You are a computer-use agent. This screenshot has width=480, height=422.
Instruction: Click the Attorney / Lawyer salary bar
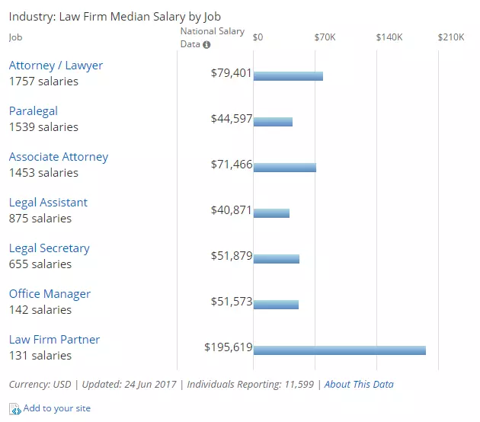[x=288, y=76]
